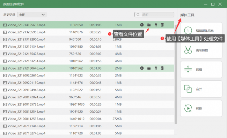Delete Video_221212180646.mp4 using trash icon

[x=162, y=68]
